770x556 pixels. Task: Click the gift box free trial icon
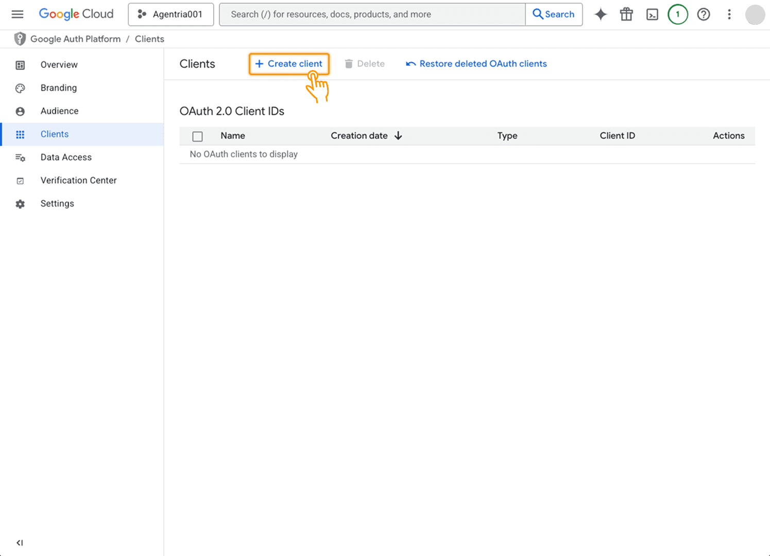tap(626, 14)
